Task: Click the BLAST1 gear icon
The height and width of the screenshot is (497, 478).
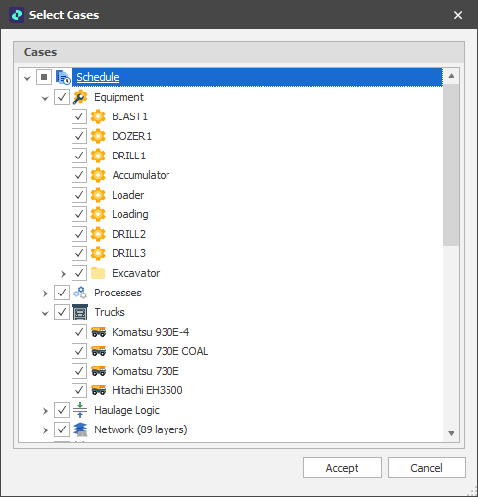Action: (x=98, y=116)
